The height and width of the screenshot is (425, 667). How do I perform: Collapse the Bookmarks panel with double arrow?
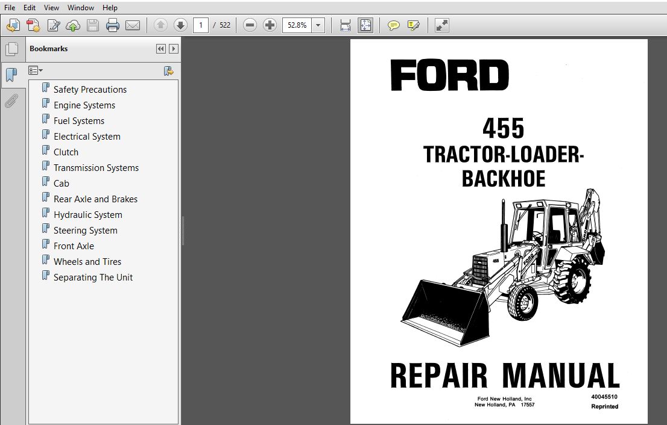point(161,49)
